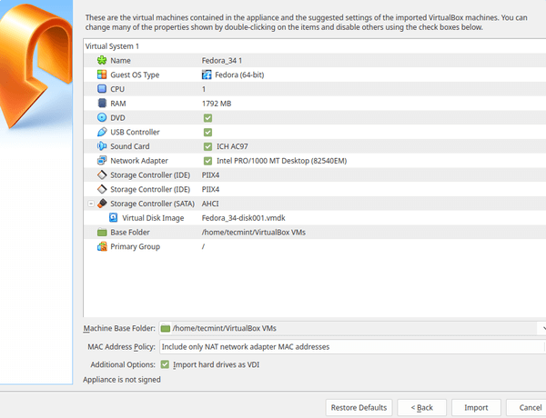Click the Appliance is not signed text
546x418 pixels.
[x=122, y=380]
